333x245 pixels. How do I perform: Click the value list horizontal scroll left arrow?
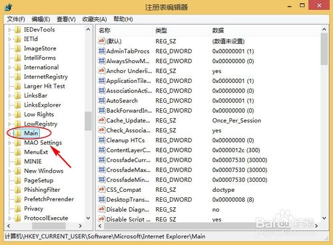coord(100,226)
